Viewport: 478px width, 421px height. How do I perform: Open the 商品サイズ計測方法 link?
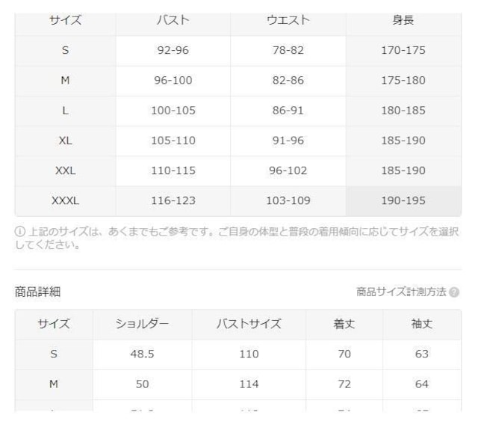(x=401, y=292)
